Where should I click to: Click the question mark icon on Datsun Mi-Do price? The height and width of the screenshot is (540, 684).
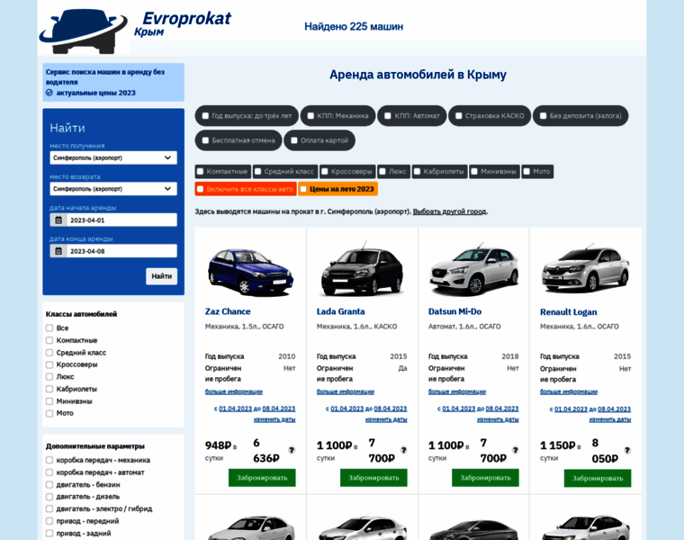pyautogui.click(x=515, y=450)
